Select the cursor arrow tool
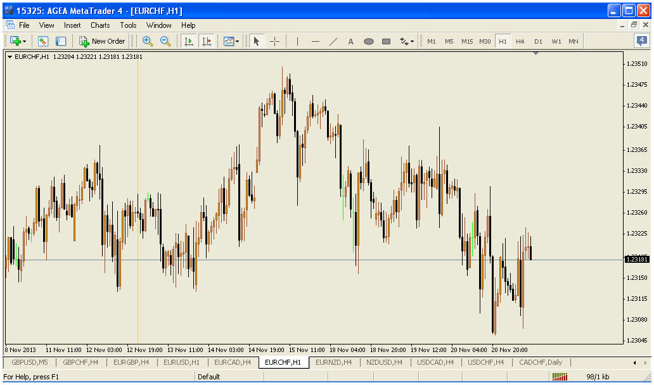Image resolution: width=654 pixels, height=385 pixels. point(257,41)
